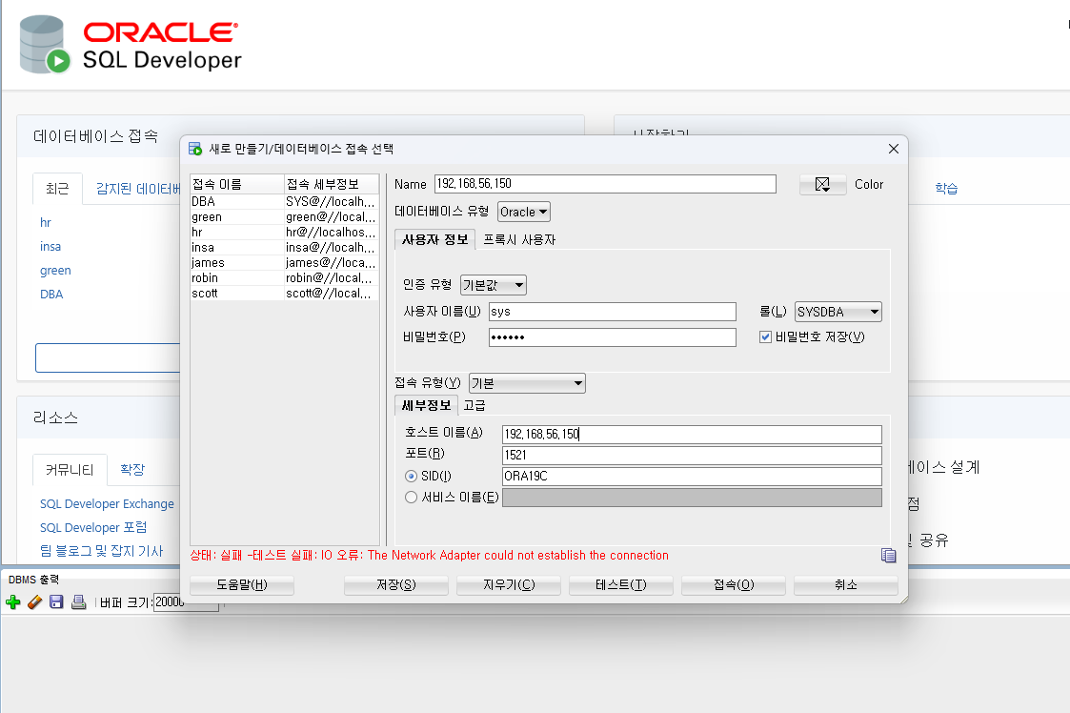Select the service name radio button
This screenshot has height=713, width=1070.
pos(411,498)
